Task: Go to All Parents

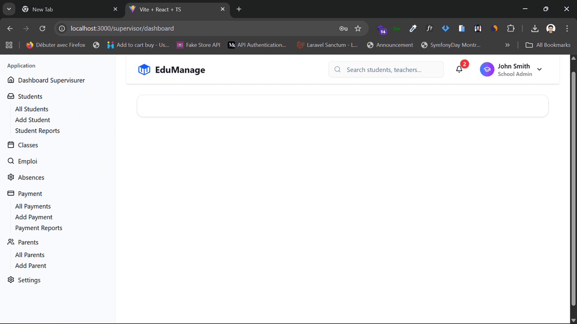Action: point(30,255)
